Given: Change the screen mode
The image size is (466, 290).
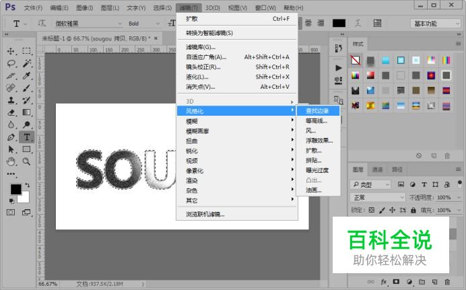Looking at the screenshot, I should coord(26,212).
